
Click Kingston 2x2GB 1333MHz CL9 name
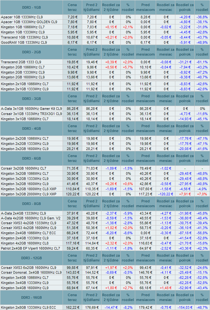tap(25, 144)
